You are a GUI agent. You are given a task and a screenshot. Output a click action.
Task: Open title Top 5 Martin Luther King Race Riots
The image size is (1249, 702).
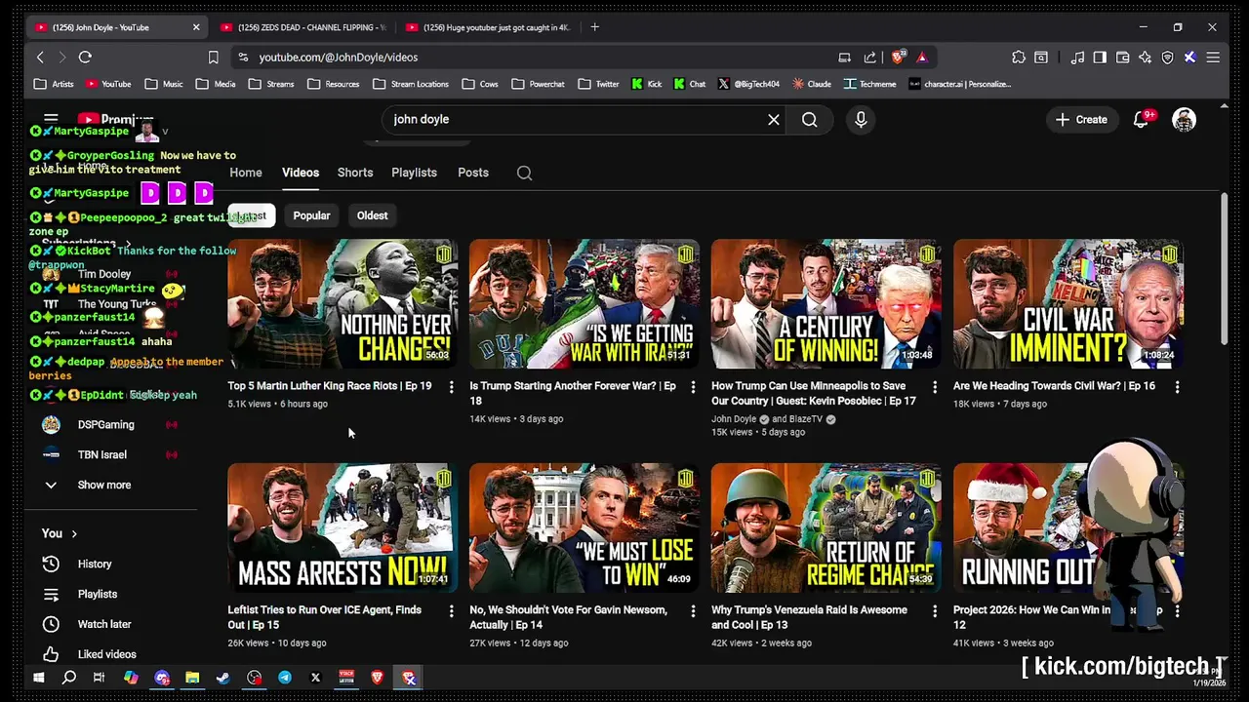coord(329,386)
